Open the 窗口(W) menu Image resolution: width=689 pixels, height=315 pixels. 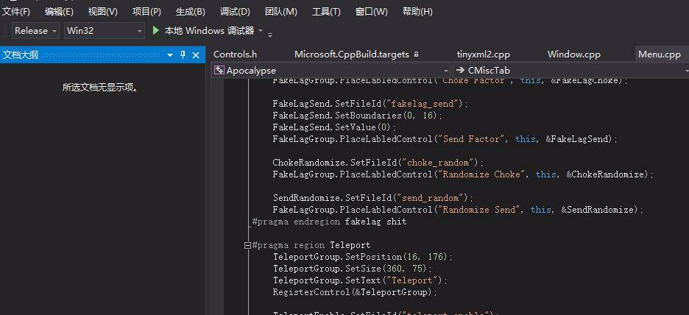372,12
